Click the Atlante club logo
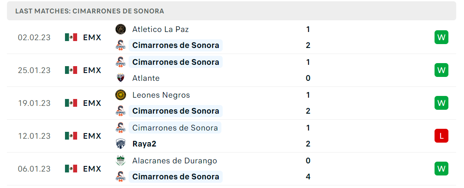 click(x=120, y=78)
